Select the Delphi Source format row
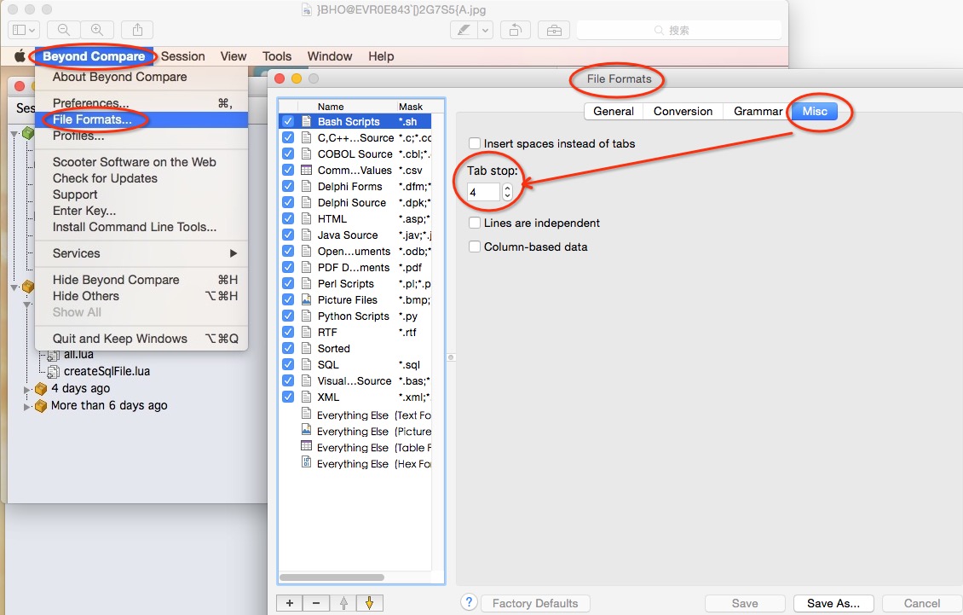This screenshot has width=963, height=615. 355,202
